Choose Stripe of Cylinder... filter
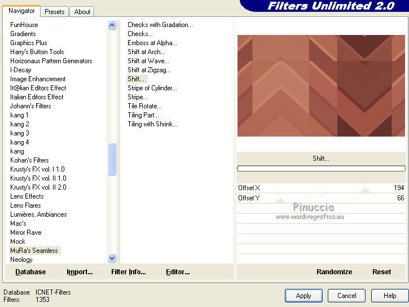Image resolution: width=409 pixels, height=307 pixels. pyautogui.click(x=152, y=88)
